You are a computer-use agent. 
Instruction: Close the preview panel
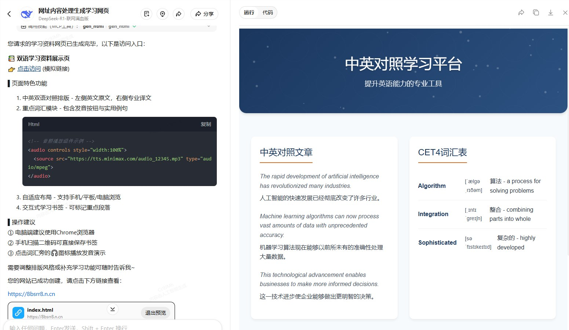pos(565,12)
